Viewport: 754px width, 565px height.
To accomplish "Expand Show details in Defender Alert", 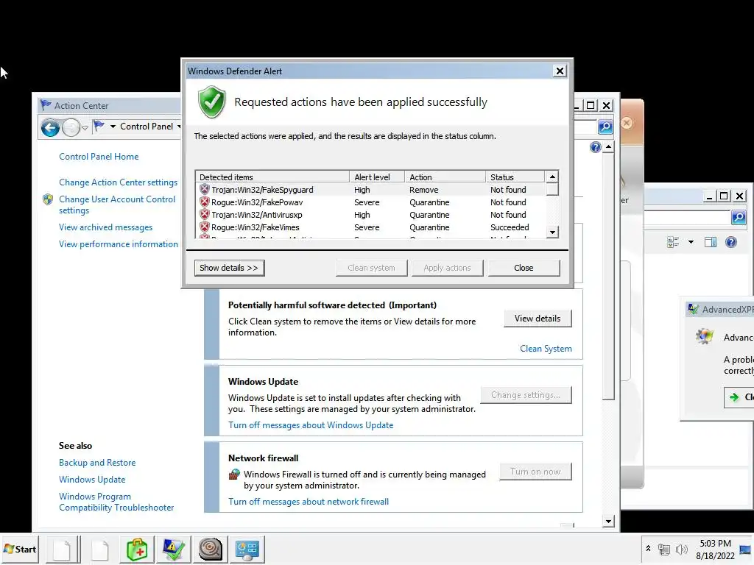I will [x=229, y=268].
